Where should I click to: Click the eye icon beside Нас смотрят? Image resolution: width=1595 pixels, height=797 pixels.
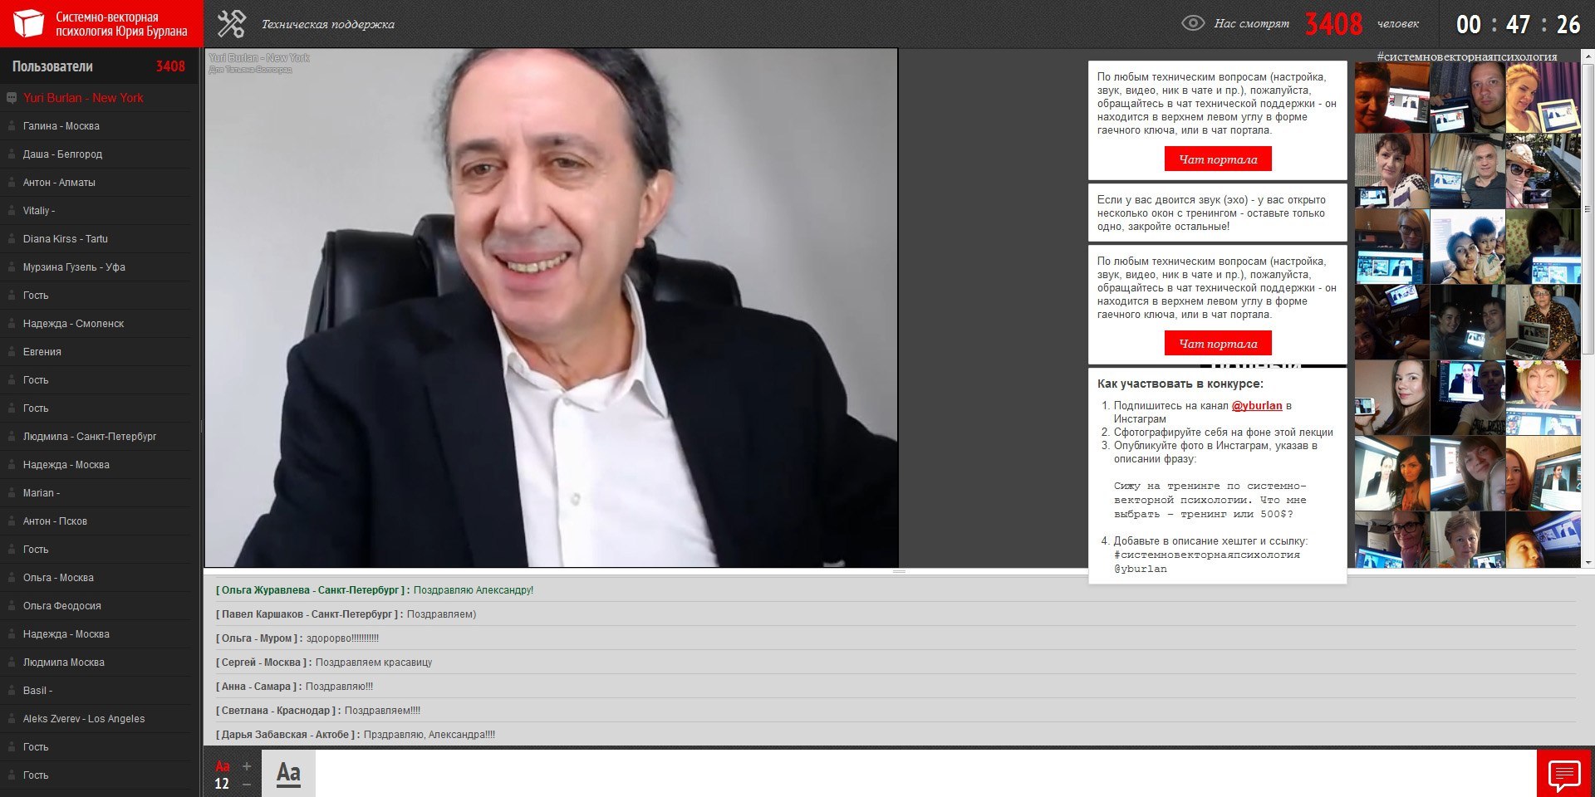point(1193,23)
